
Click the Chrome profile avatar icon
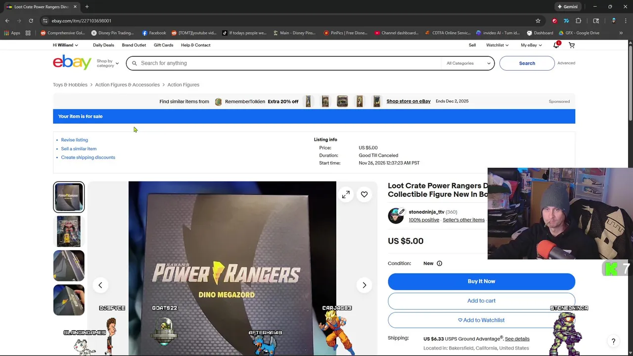[x=613, y=21]
